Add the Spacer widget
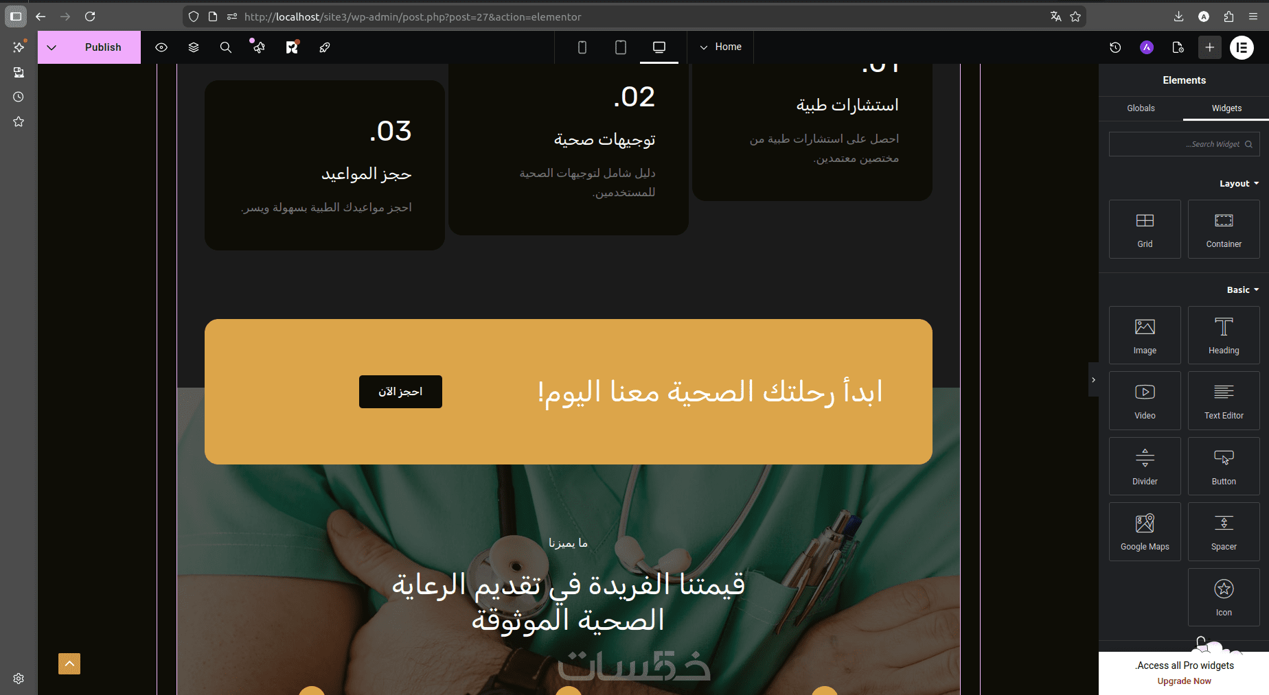The image size is (1269, 695). pyautogui.click(x=1224, y=532)
